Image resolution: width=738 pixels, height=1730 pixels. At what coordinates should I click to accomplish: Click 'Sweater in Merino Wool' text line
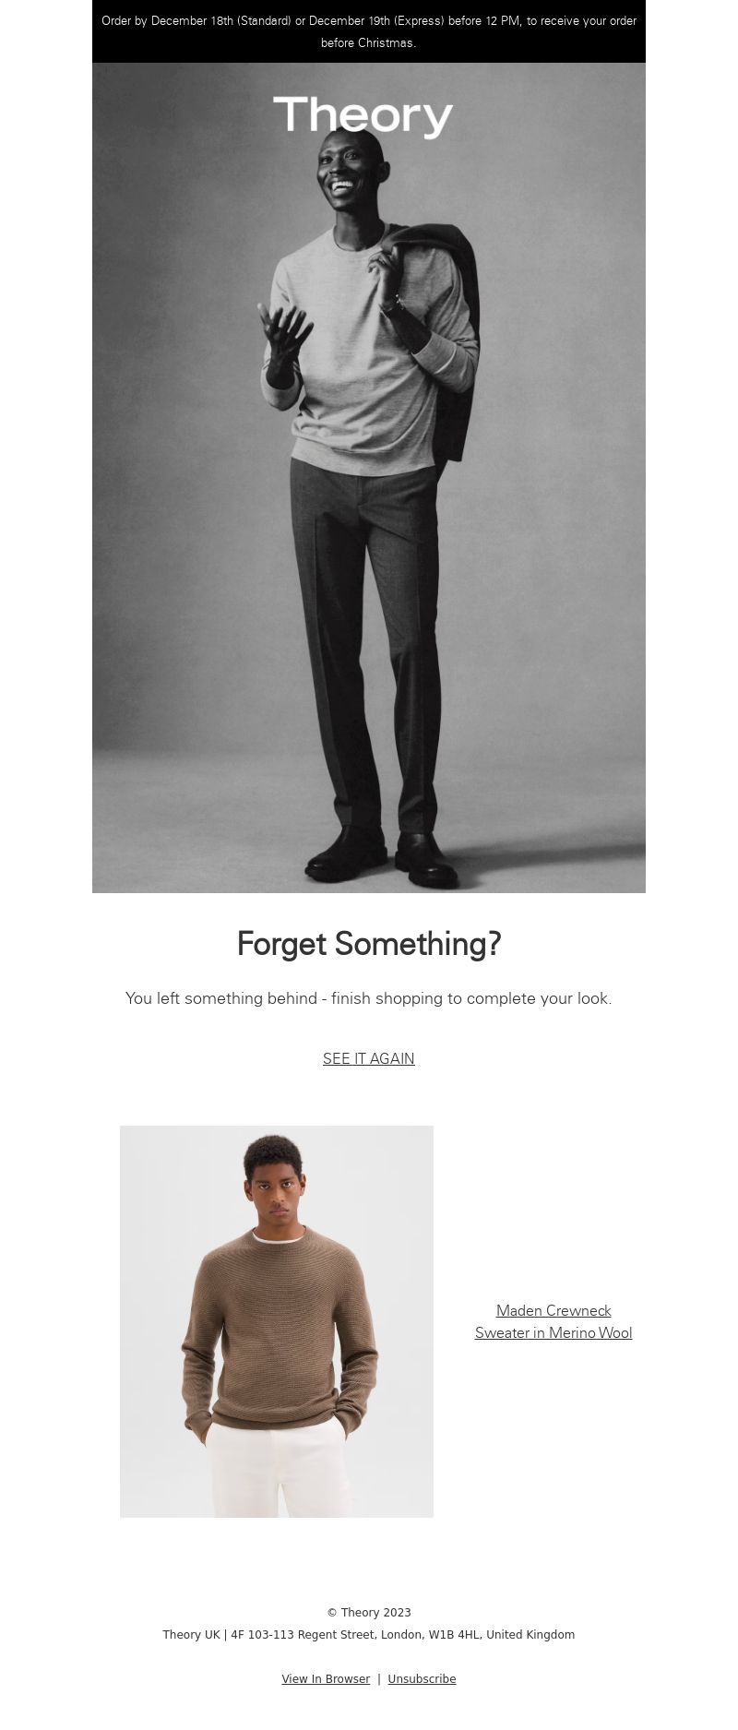click(553, 1332)
